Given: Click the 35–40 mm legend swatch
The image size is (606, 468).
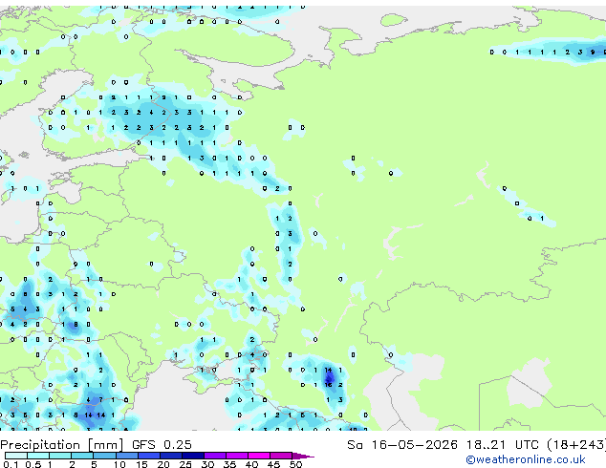Looking at the screenshot, I should (237, 456).
